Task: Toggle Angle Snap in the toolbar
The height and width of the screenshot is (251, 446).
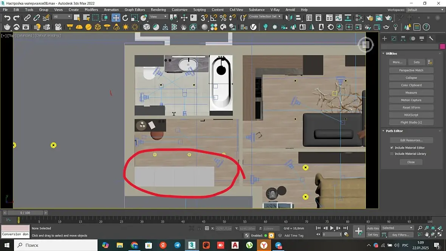Action: 214,17
